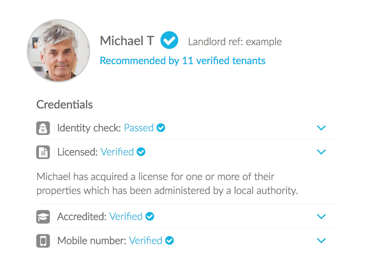377x266 pixels.
Task: Click the checkmark badge after Accredited Verified
Action: coord(150,216)
